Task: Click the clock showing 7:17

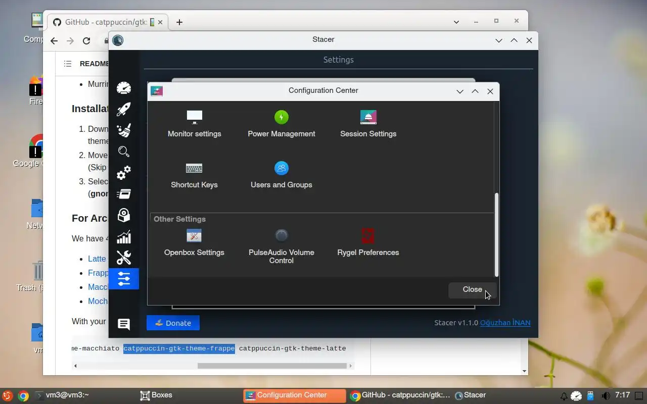Action: [x=623, y=395]
